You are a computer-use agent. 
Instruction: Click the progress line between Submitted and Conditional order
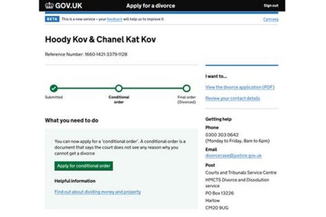pyautogui.click(x=86, y=88)
